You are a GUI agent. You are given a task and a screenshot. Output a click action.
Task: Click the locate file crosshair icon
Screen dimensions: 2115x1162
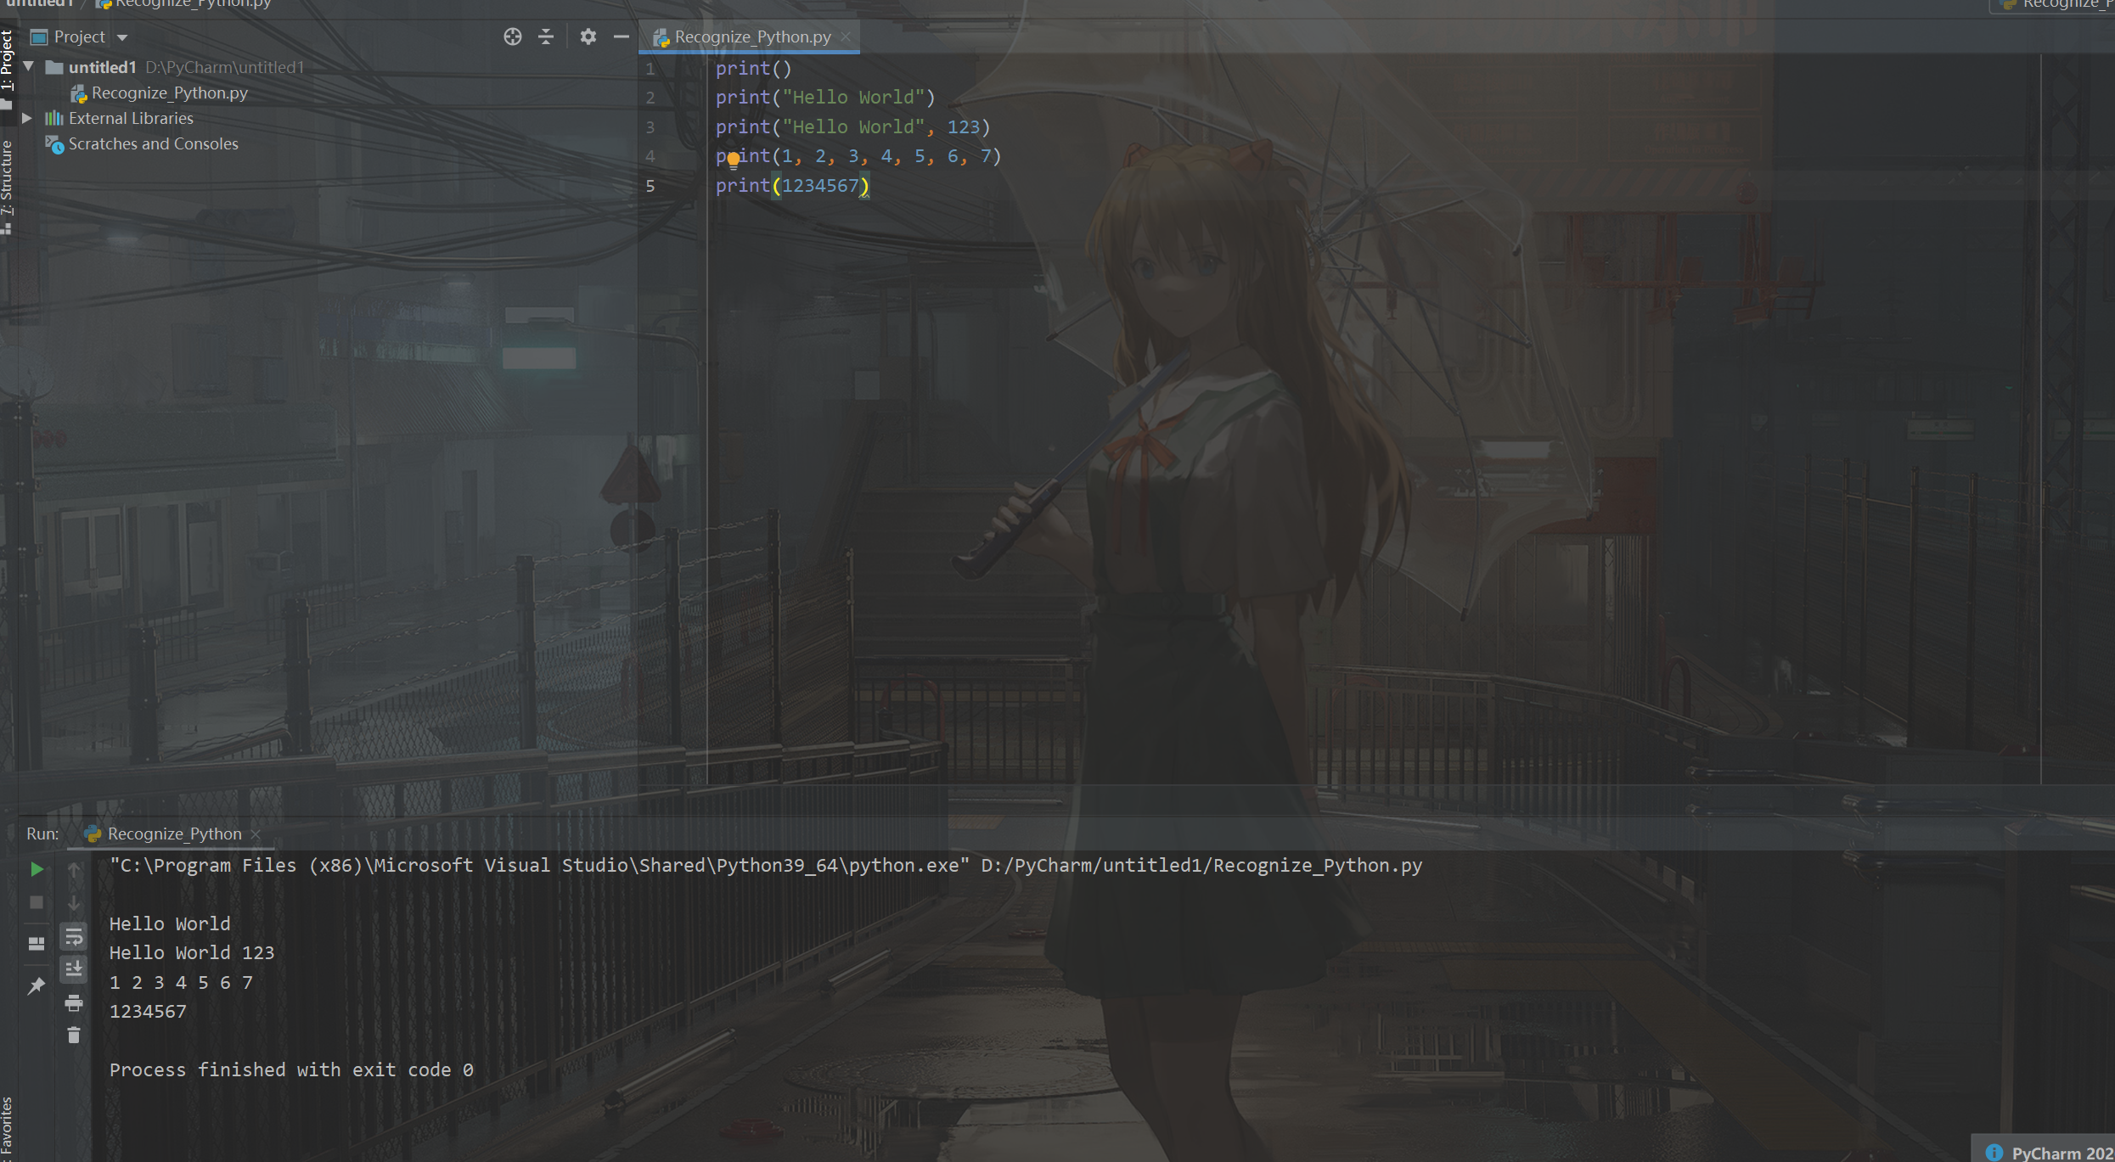512,36
